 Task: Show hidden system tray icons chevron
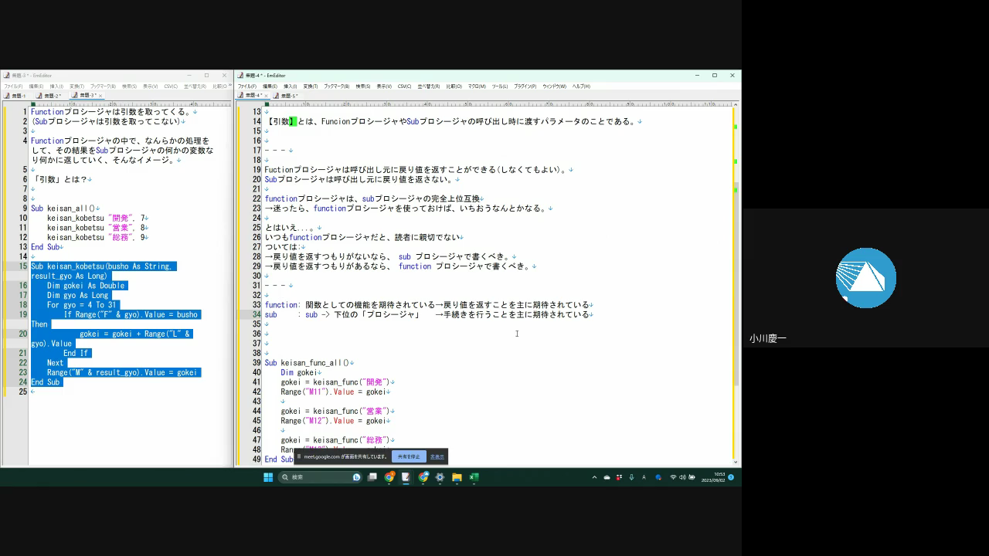pyautogui.click(x=594, y=477)
